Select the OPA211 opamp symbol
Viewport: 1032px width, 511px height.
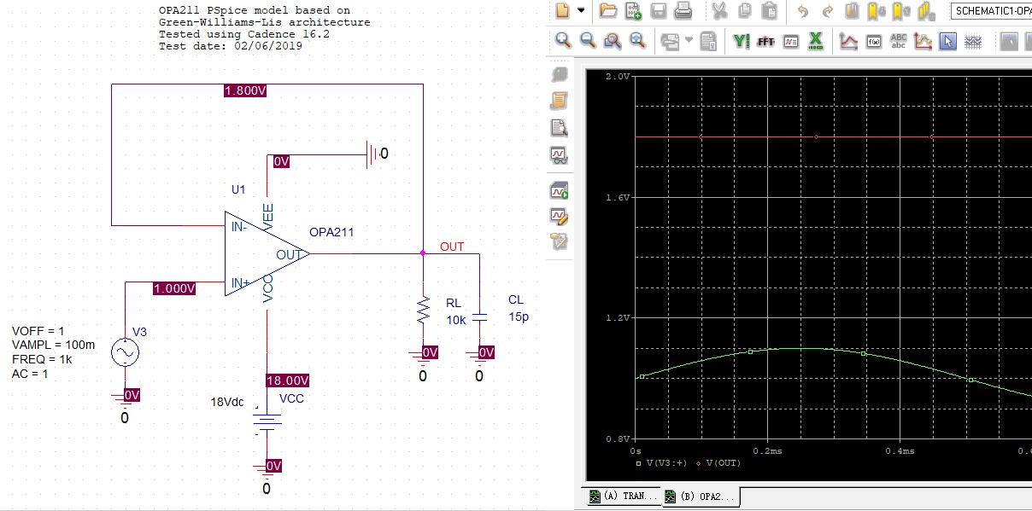coord(261,256)
